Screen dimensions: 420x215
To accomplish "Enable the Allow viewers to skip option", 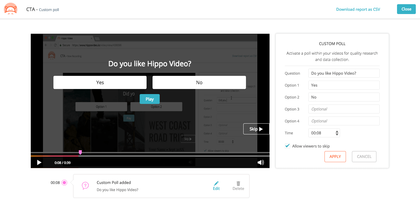I will click(x=287, y=146).
